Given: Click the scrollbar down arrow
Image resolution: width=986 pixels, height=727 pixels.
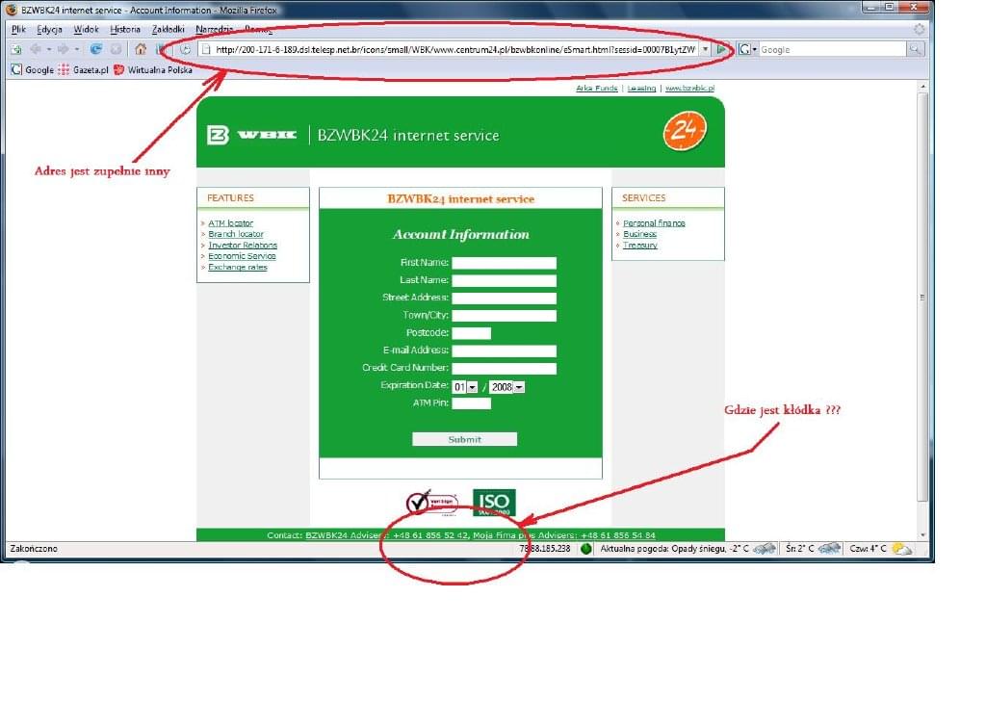Looking at the screenshot, I should [x=922, y=535].
